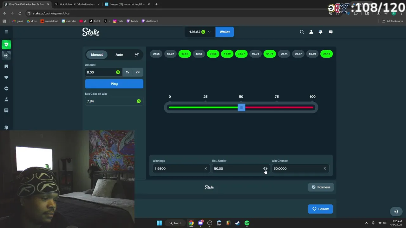Click the Follow button
This screenshot has height=228, width=406.
320,209
